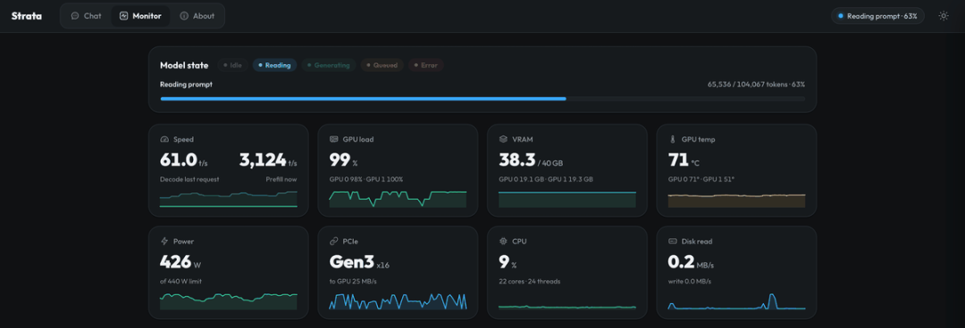Click the Disk read drive icon
The height and width of the screenshot is (328, 965).
(x=672, y=242)
